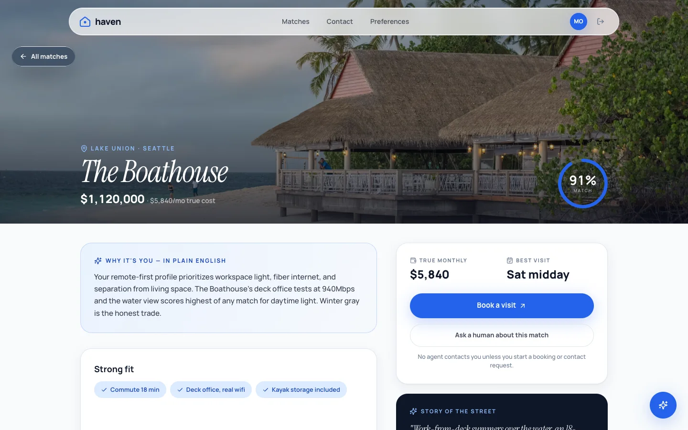This screenshot has height=430, width=688.
Task: Select the Deck office, real wifi chip
Action: coord(211,390)
